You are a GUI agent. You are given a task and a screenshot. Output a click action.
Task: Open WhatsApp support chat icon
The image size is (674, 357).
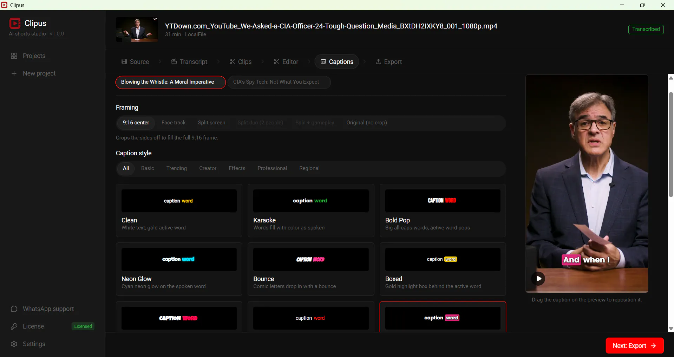[14, 309]
